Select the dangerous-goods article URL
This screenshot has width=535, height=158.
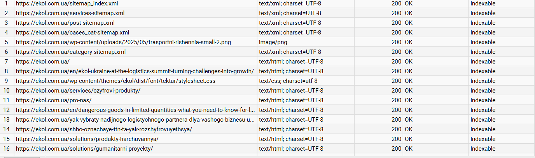tap(136, 110)
